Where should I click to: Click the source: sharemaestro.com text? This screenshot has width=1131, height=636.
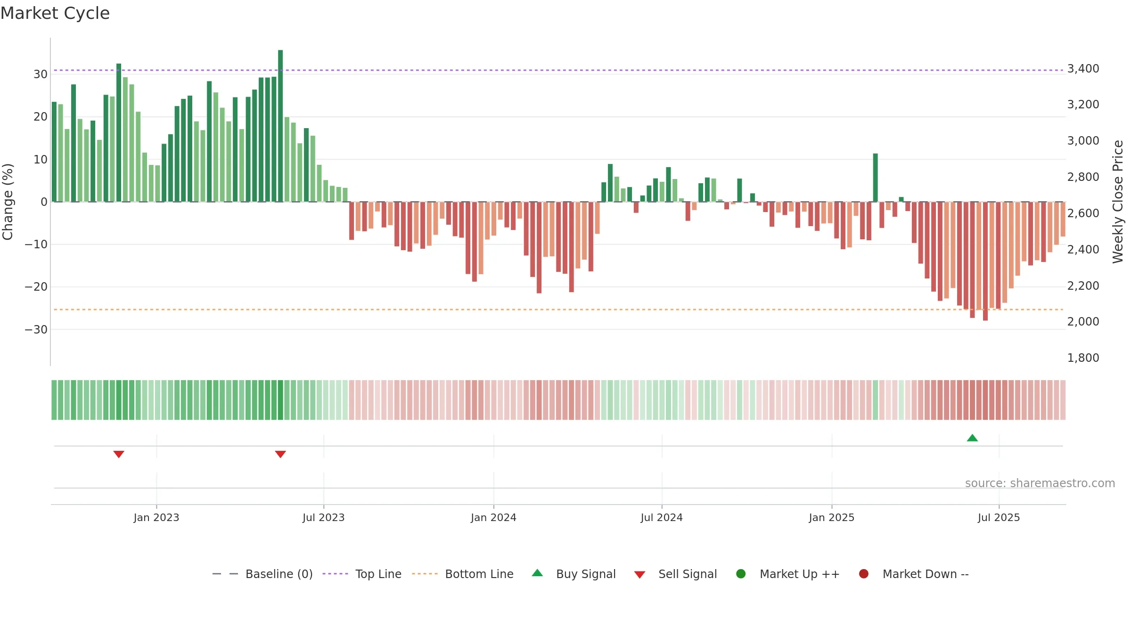1040,483
